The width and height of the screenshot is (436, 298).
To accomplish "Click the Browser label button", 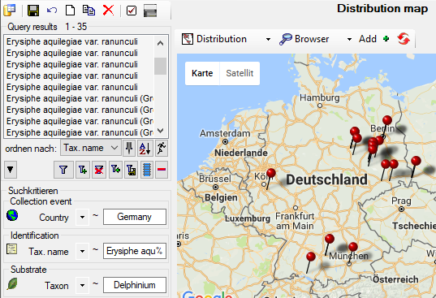I will tap(312, 39).
